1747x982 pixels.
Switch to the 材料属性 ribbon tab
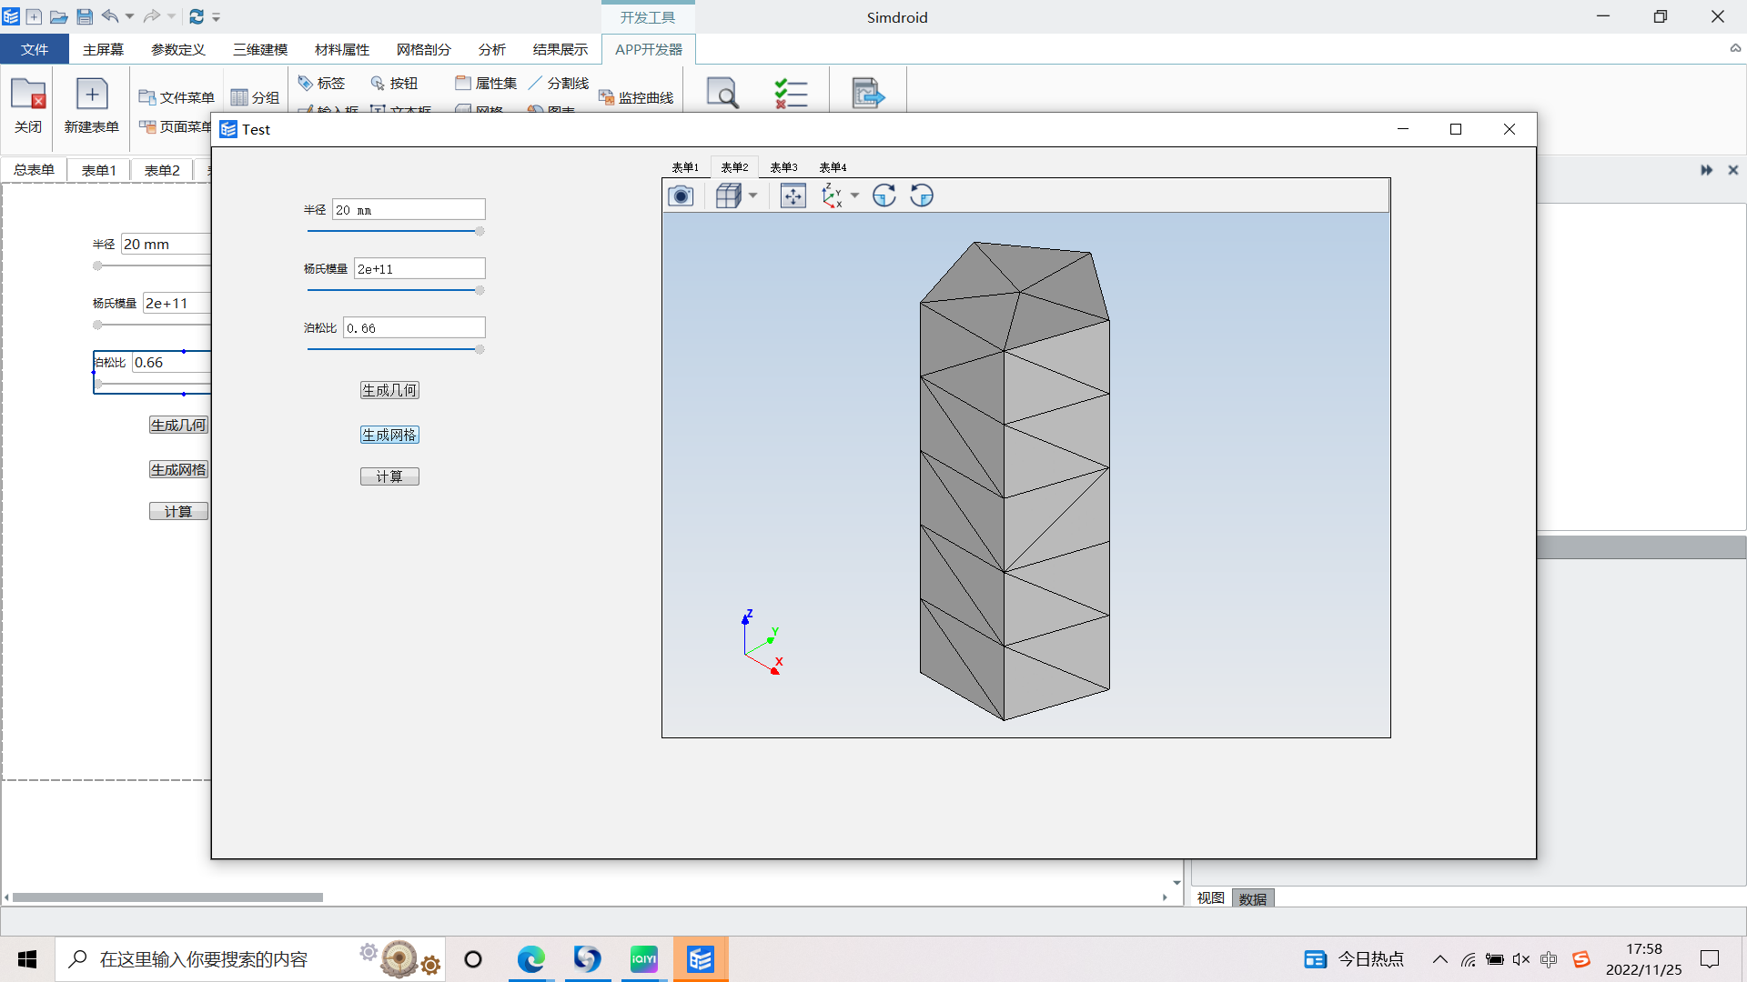(x=342, y=49)
